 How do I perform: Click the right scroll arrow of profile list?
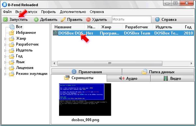coord(191,63)
